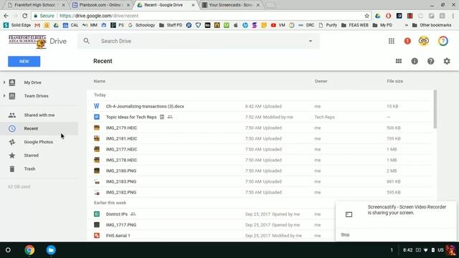Switch to Your Screencasts tab
459x258 pixels.
coord(231,5)
